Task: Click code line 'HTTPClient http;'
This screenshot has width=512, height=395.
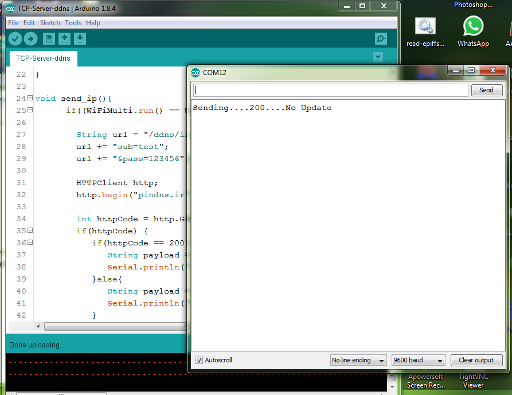Action: (117, 183)
